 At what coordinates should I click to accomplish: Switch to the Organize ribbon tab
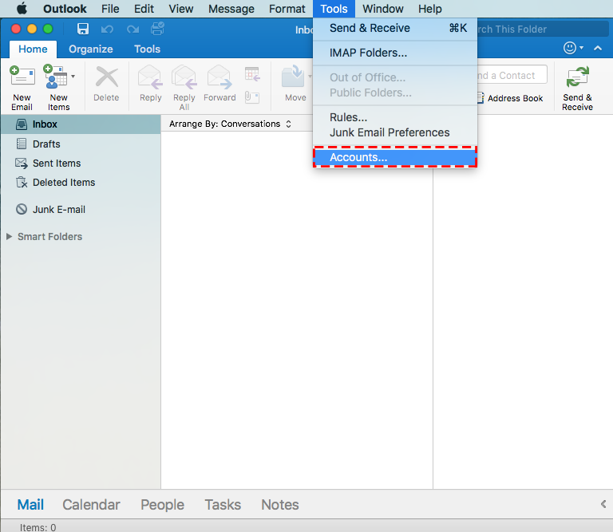coord(91,49)
